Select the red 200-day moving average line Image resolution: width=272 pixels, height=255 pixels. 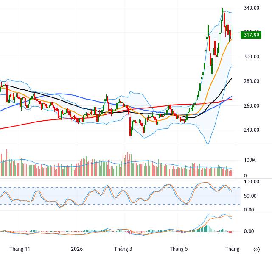point(35,122)
